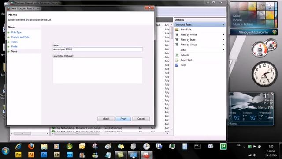Click the Refresh icon in Actions pane
This screenshot has height=159, width=282.
(x=177, y=55)
